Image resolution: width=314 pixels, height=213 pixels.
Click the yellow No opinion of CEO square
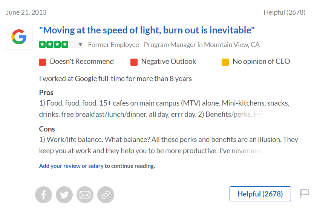click(225, 62)
